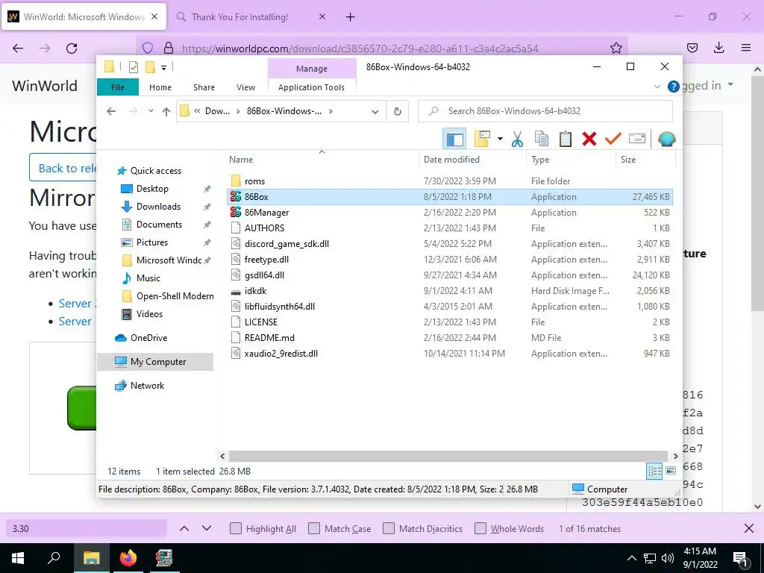This screenshot has width=764, height=573.
Task: Enable Match Diacritics in find bar
Action: (388, 529)
